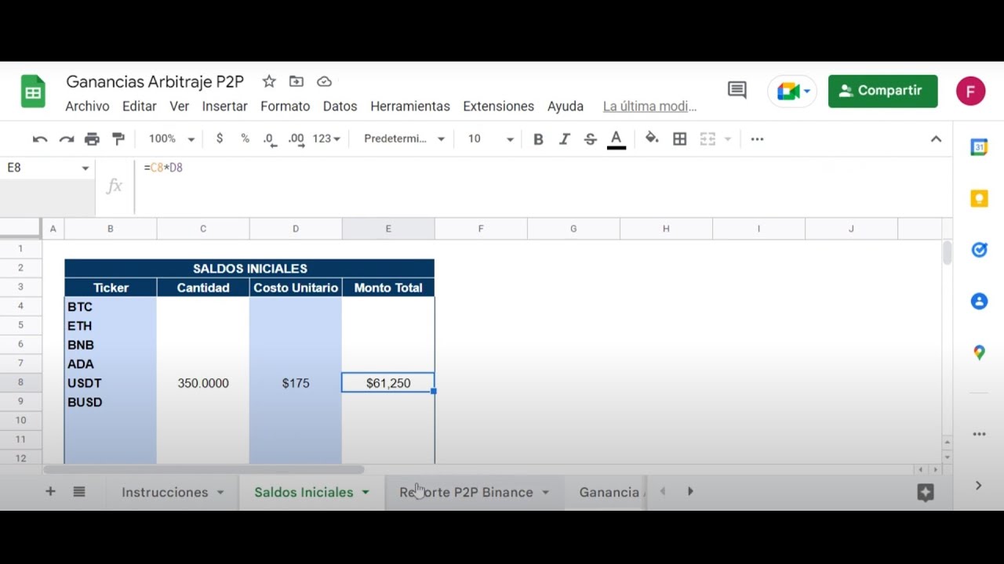The width and height of the screenshot is (1004, 564).
Task: Open Google Tasks side panel
Action: click(x=979, y=250)
